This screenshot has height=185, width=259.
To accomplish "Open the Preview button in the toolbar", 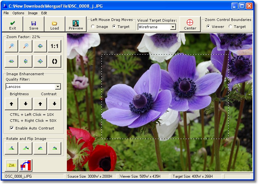I will 76,24.
